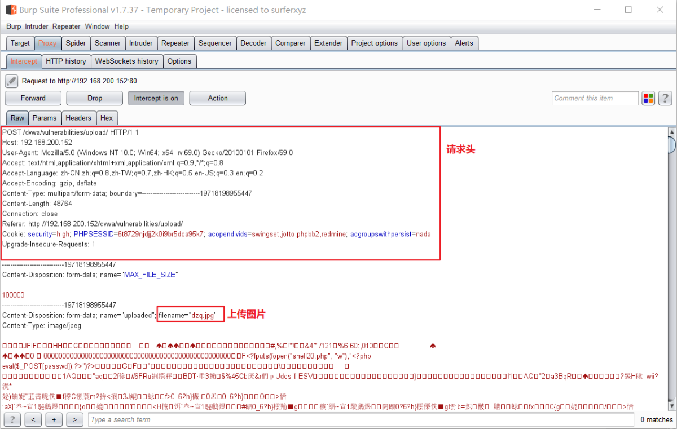Click the filename="dzq.jpg" text

(187, 315)
